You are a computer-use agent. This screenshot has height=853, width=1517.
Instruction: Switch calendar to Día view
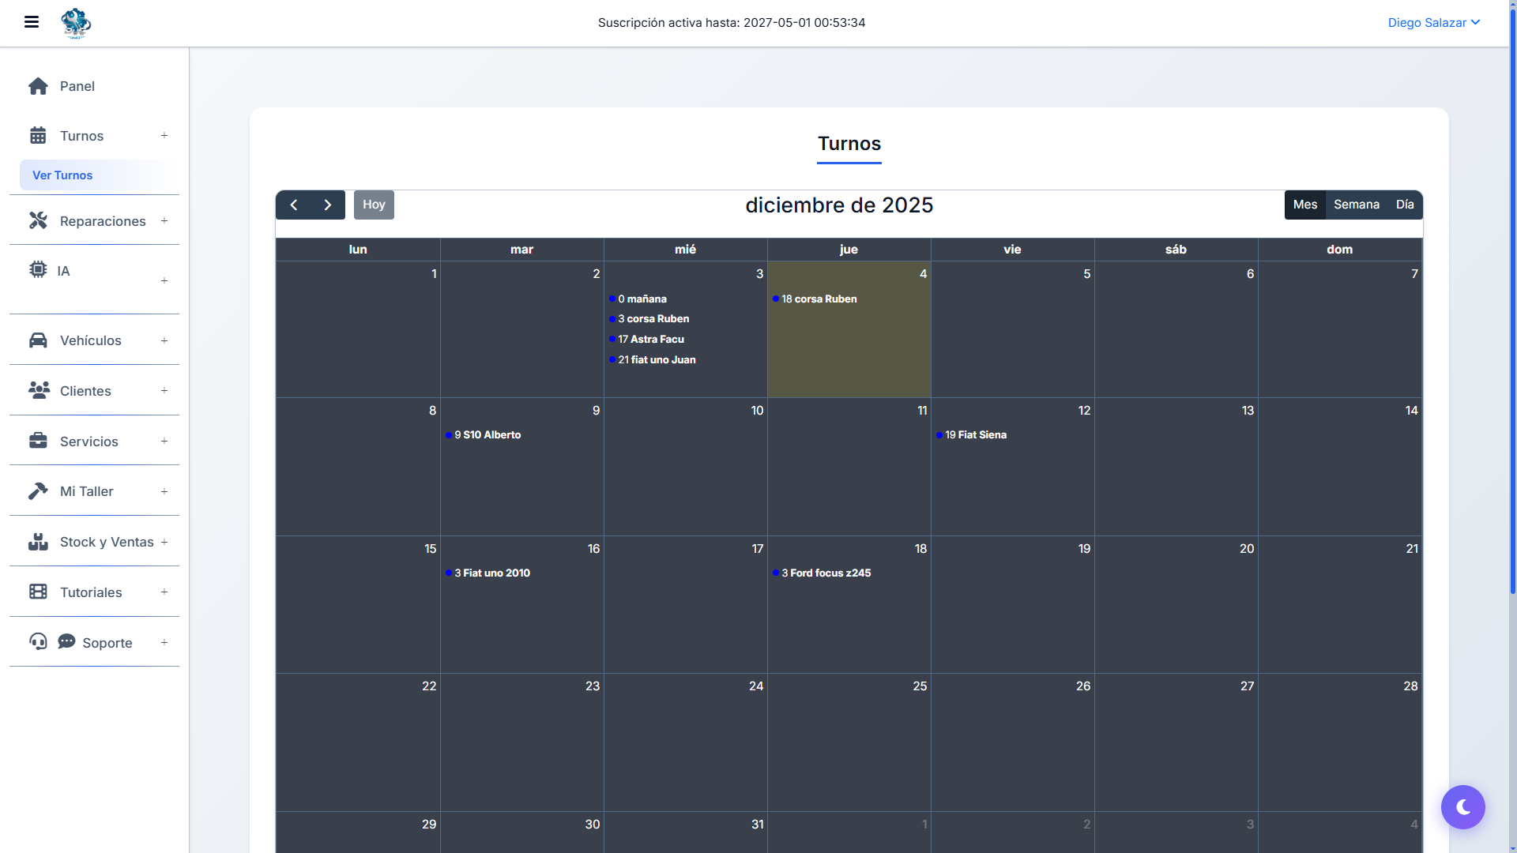1404,205
